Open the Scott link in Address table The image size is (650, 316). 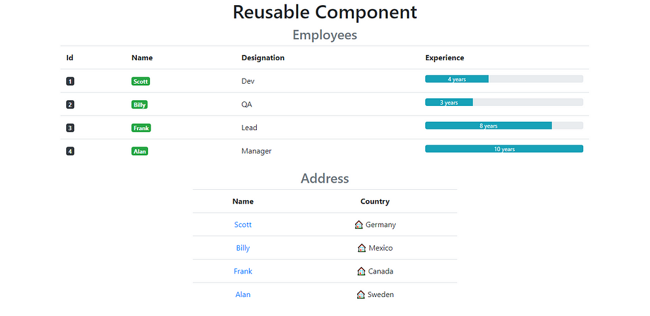tap(243, 224)
